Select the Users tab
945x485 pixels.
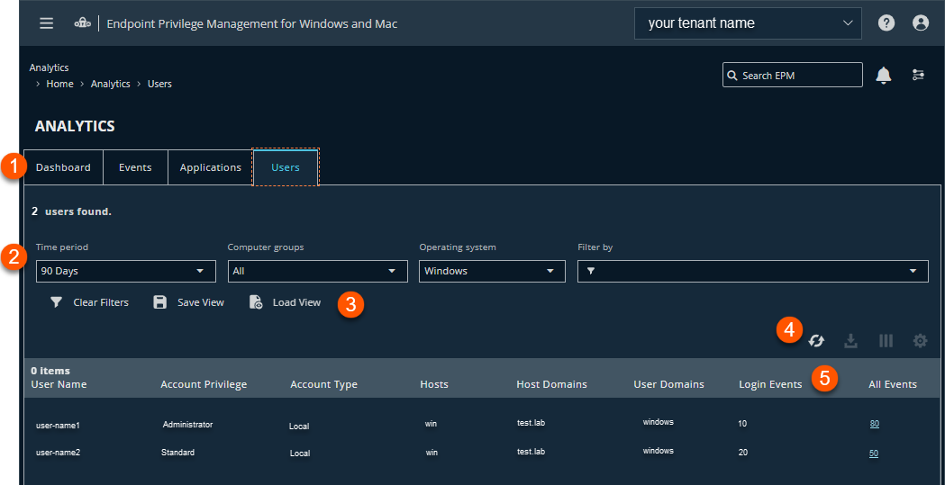[286, 167]
